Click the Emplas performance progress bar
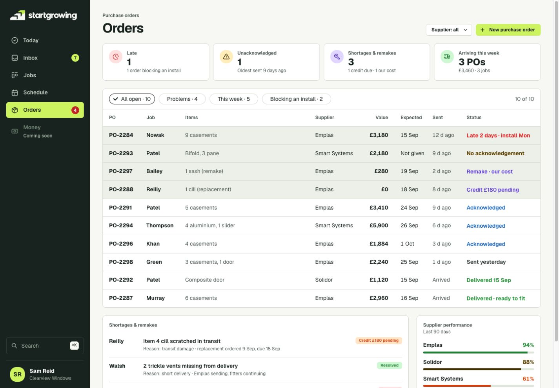The image size is (559, 388). coord(479,352)
